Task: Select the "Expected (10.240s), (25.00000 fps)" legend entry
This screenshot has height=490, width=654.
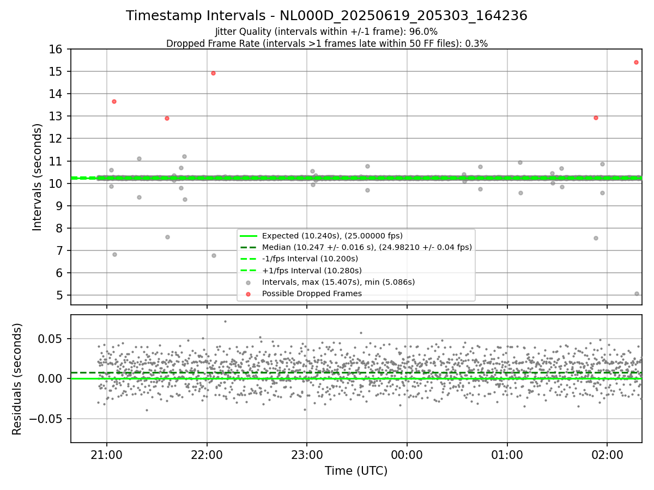Action: click(332, 236)
